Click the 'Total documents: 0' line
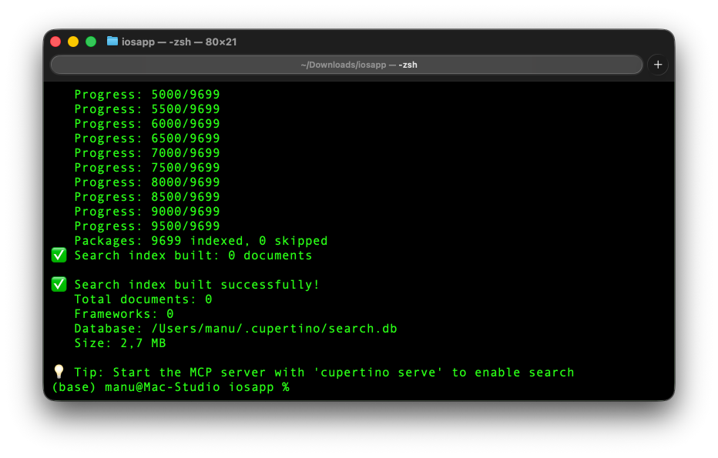Image resolution: width=718 pixels, height=458 pixels. pyautogui.click(x=143, y=299)
